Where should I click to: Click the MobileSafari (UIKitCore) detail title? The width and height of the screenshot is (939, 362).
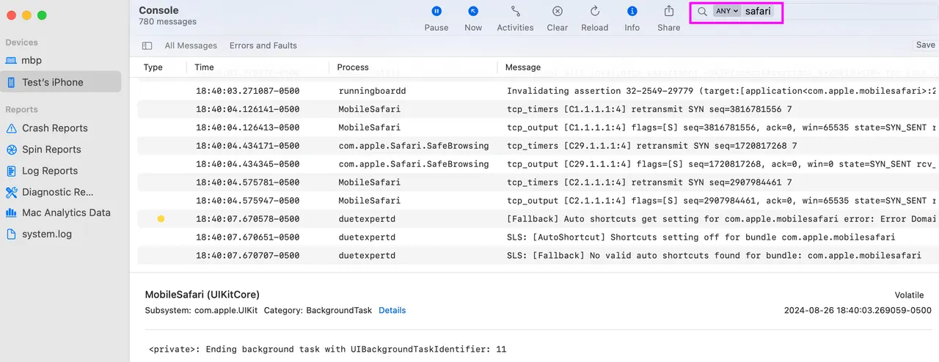(x=202, y=295)
